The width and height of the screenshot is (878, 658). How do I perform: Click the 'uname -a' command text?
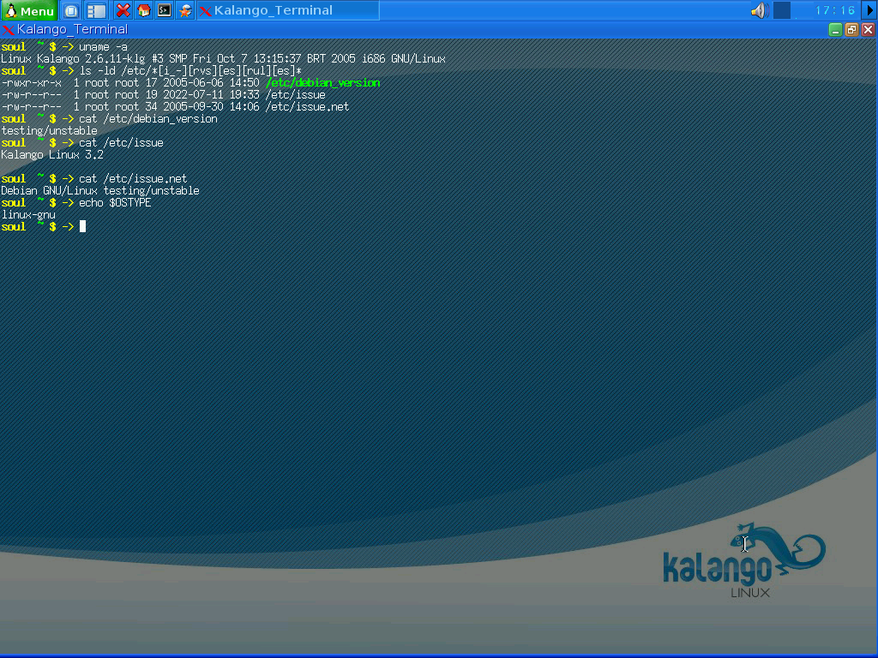tap(103, 47)
